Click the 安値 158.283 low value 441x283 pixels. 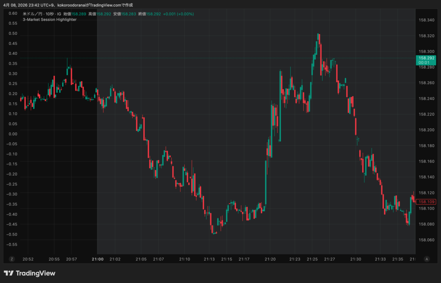tap(128, 14)
